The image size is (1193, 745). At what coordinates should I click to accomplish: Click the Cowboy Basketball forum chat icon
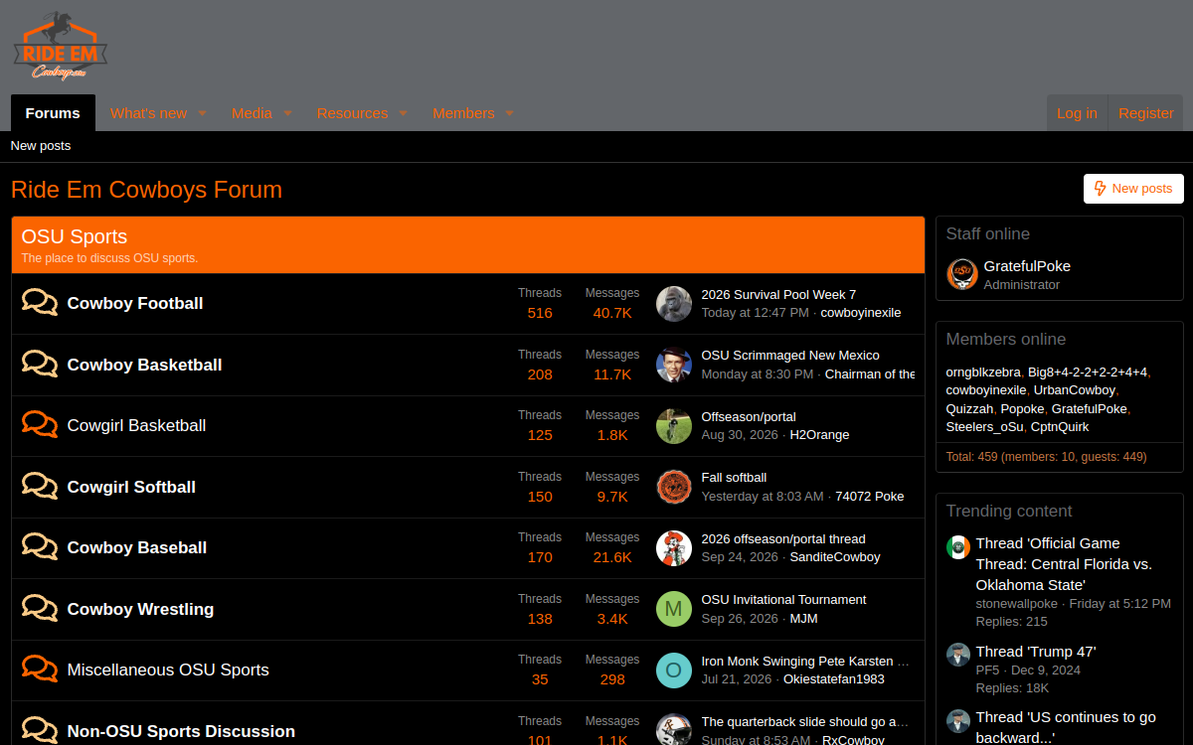tap(40, 365)
